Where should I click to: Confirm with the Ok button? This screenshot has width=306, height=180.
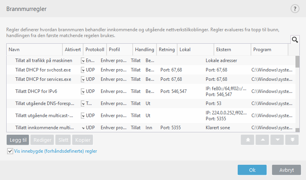pyautogui.click(x=252, y=170)
